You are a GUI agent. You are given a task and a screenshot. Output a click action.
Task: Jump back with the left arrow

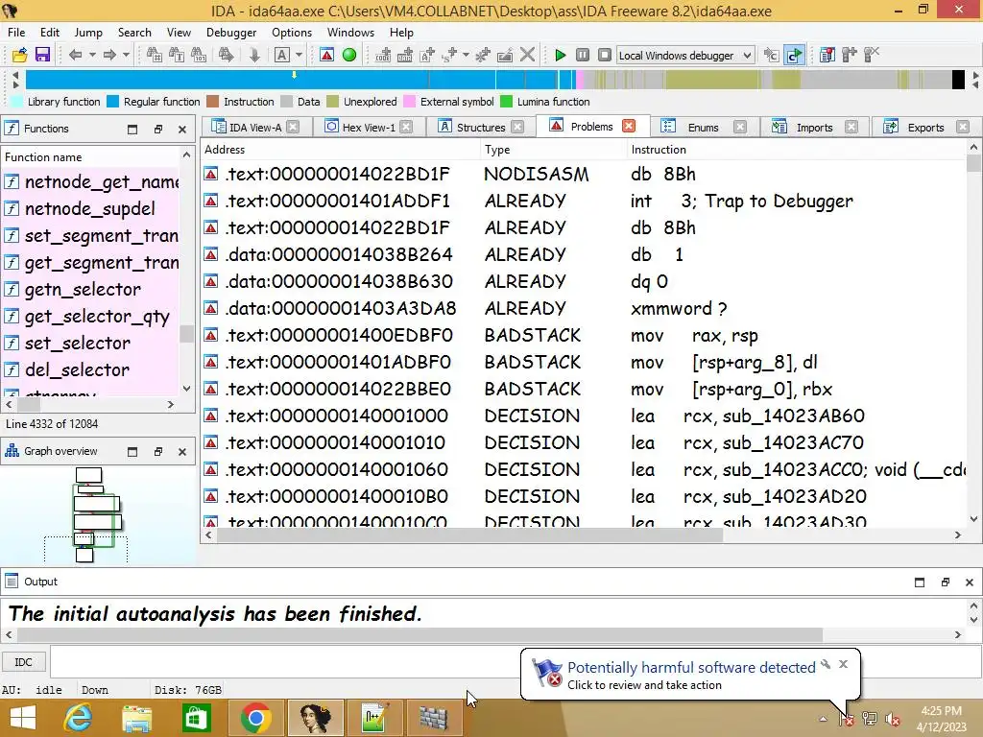[75, 55]
